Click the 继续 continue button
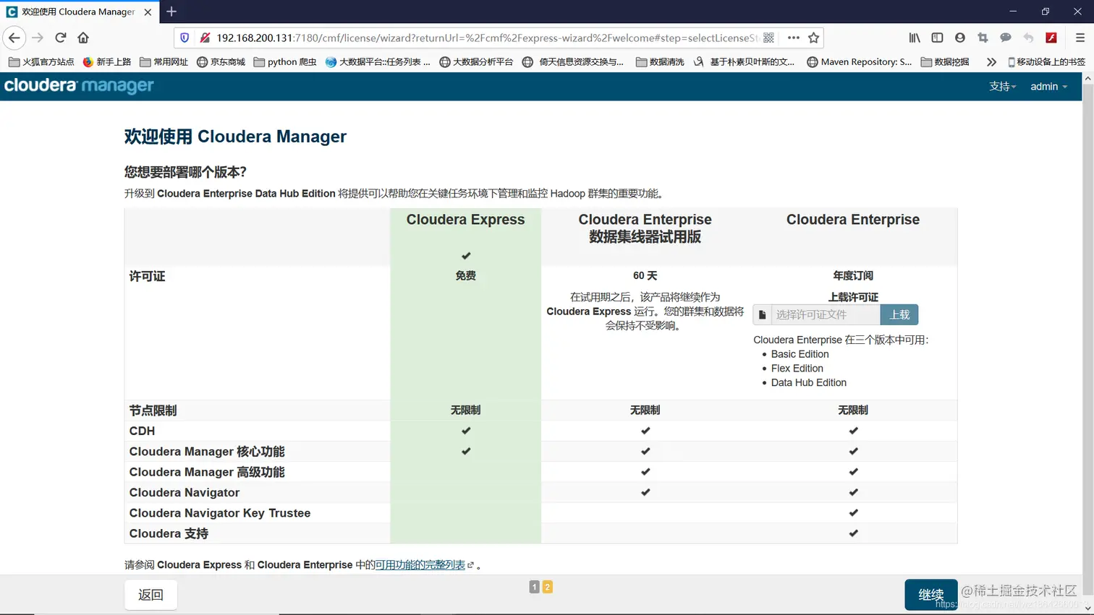The image size is (1094, 615). coord(930,595)
